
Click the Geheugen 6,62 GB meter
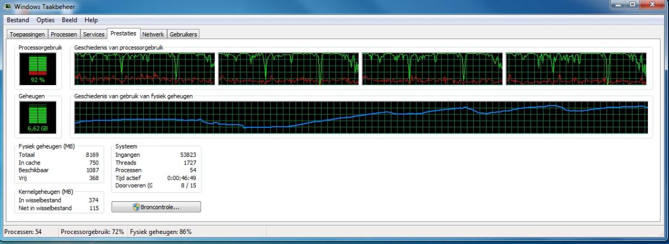click(37, 117)
